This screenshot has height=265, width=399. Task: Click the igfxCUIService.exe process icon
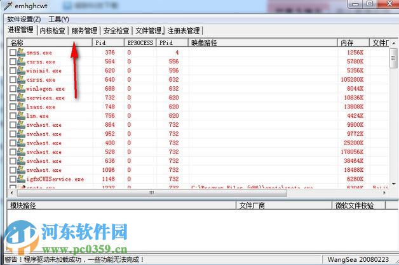21,179
